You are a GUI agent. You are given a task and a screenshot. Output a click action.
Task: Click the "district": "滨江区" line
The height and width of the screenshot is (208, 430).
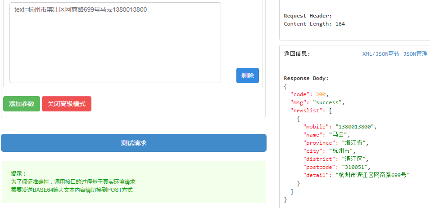336,159
